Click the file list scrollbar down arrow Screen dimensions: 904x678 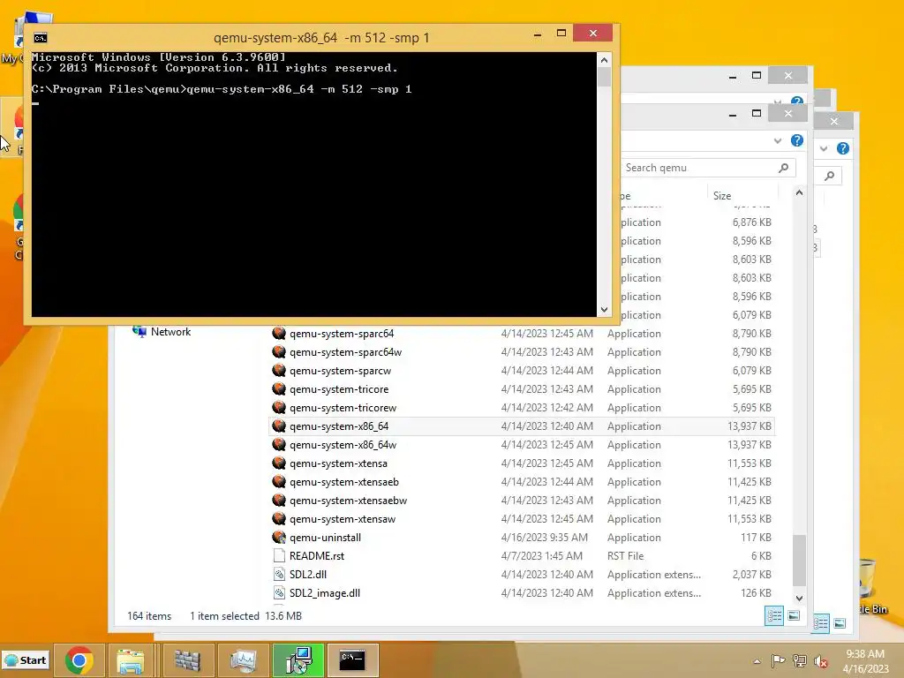pyautogui.click(x=799, y=599)
